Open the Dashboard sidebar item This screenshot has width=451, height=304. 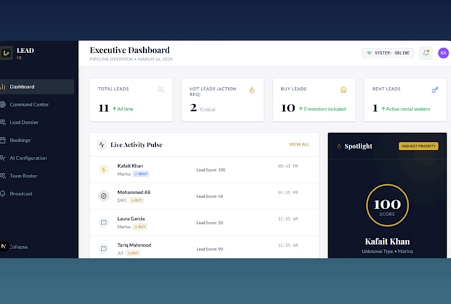[37, 87]
